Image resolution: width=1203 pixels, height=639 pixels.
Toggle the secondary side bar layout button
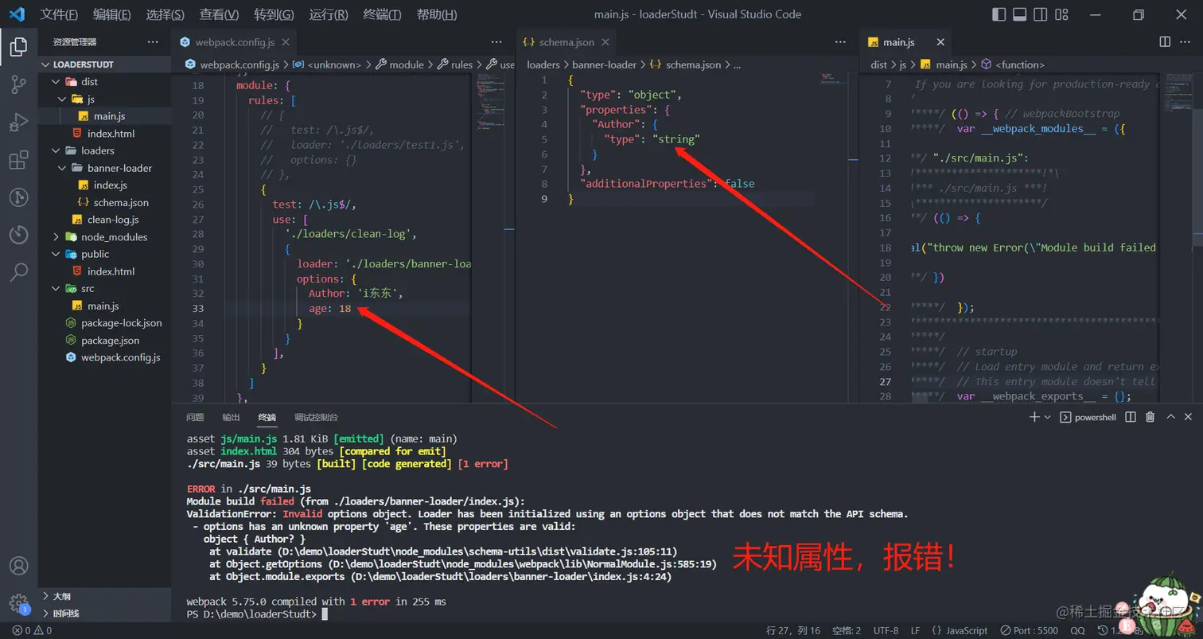pyautogui.click(x=1041, y=14)
